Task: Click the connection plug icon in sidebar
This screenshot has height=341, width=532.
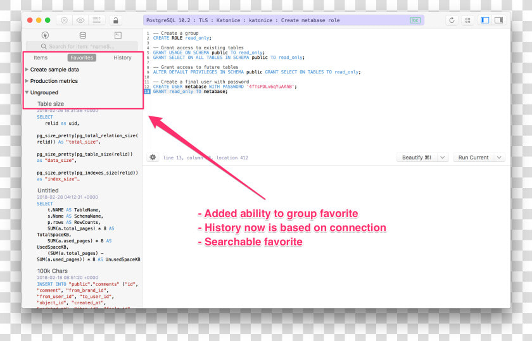Action: [45, 35]
